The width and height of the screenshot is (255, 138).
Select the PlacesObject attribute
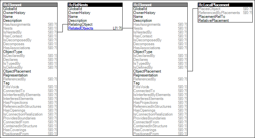point(209,9)
